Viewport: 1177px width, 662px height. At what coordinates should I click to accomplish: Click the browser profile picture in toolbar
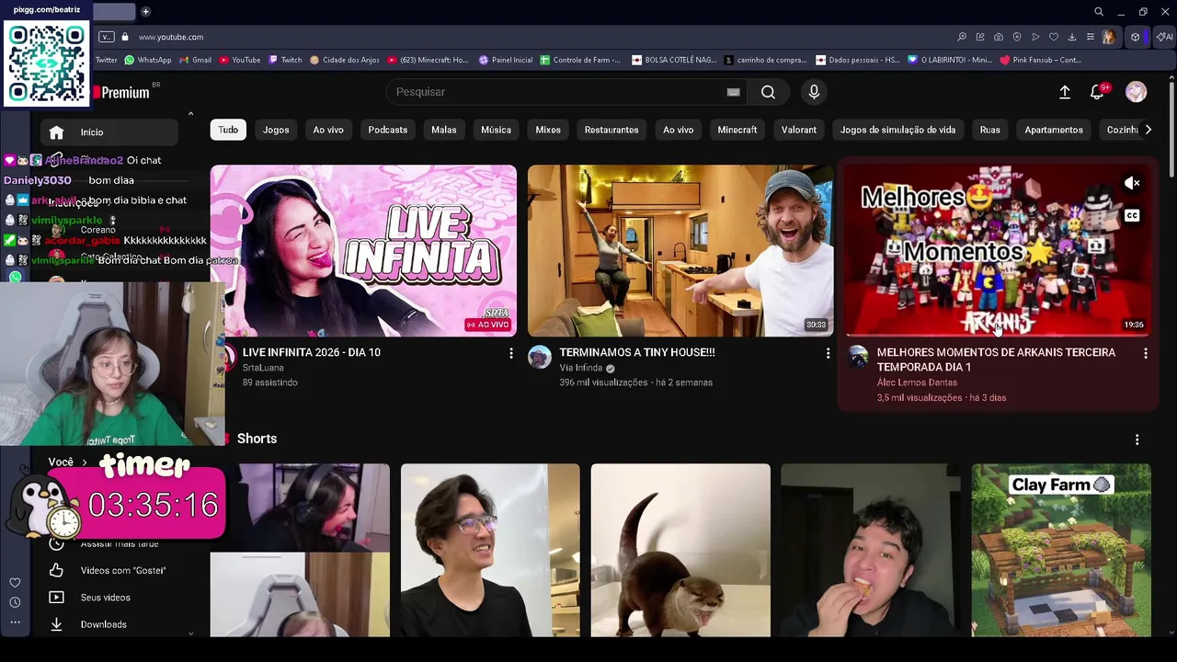tap(1110, 37)
